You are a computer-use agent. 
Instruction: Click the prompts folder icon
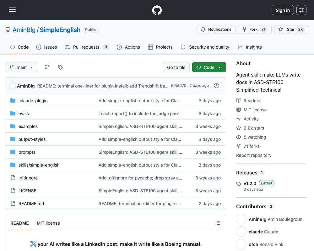pyautogui.click(x=13, y=152)
